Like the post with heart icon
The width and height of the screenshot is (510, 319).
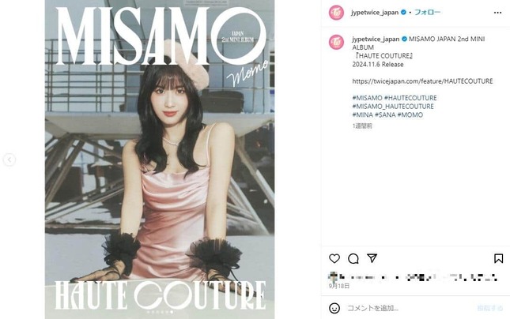334,258
